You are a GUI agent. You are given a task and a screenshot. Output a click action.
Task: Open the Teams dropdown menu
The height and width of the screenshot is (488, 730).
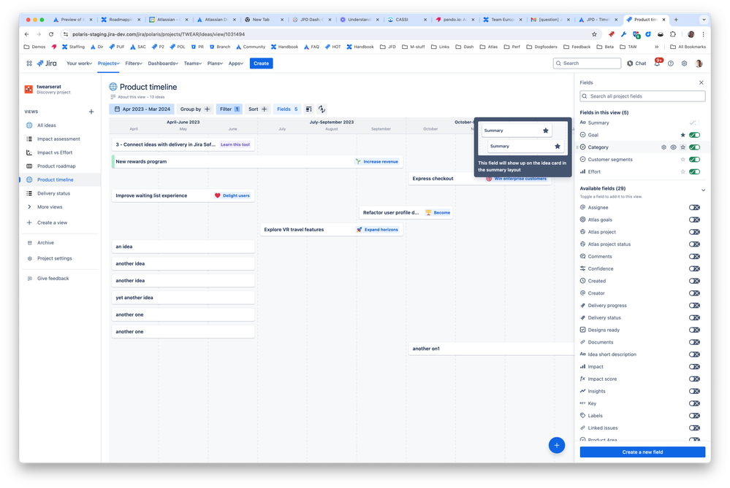tap(192, 63)
